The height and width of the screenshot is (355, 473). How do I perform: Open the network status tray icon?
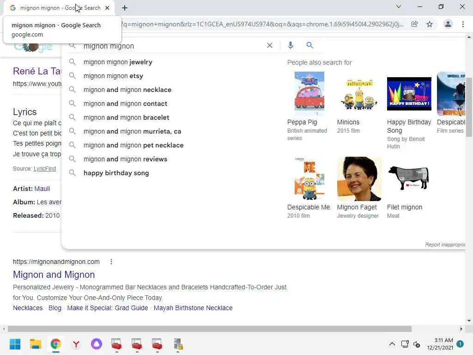pyautogui.click(x=405, y=344)
